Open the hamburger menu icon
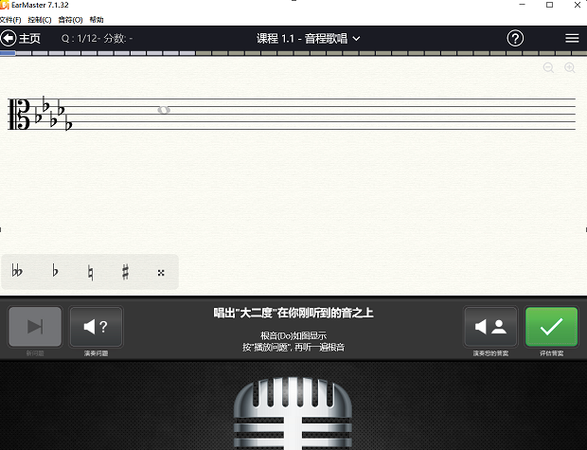 [x=572, y=38]
